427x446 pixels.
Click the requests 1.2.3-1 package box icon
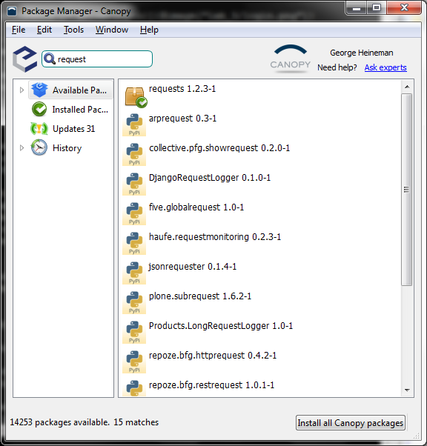click(x=136, y=97)
